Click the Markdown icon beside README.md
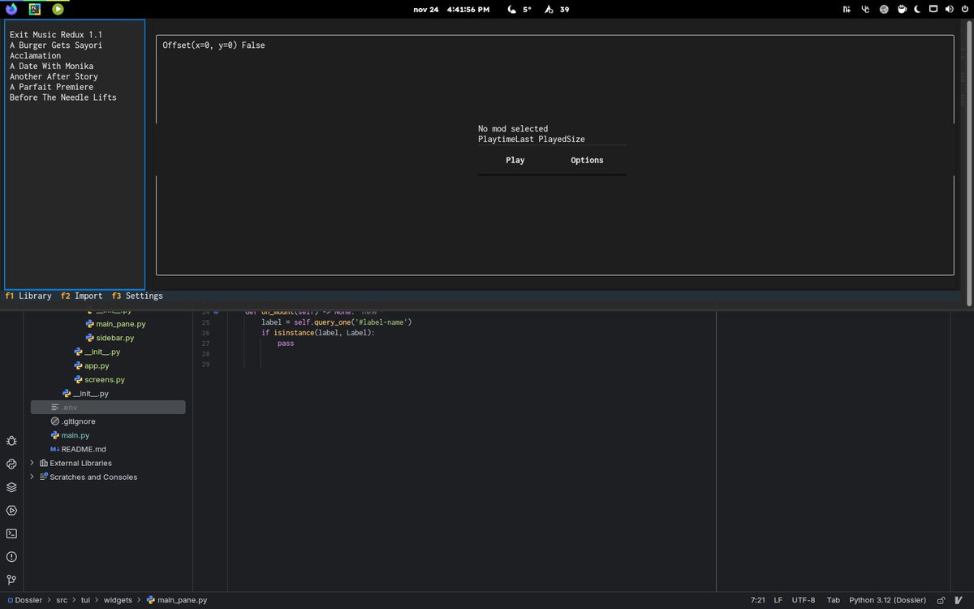Image resolution: width=974 pixels, height=609 pixels. (x=54, y=449)
